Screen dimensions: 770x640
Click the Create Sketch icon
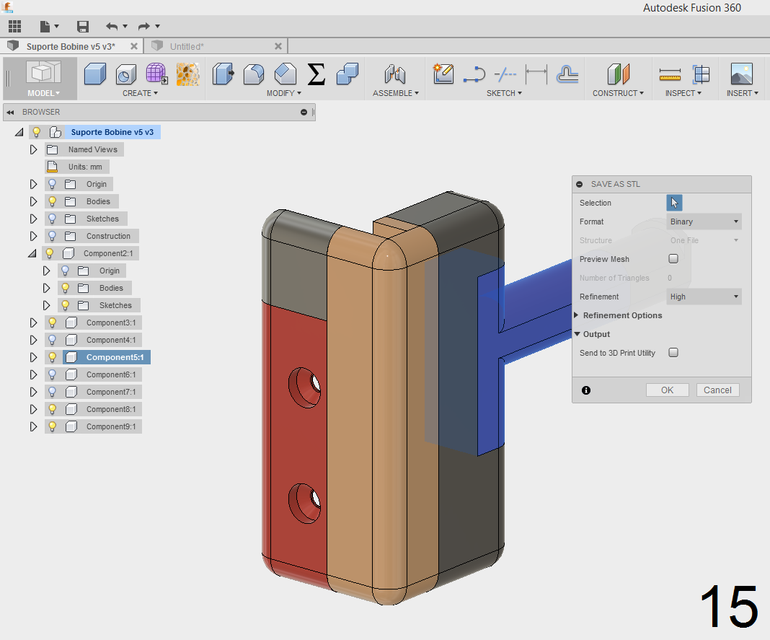[443, 74]
